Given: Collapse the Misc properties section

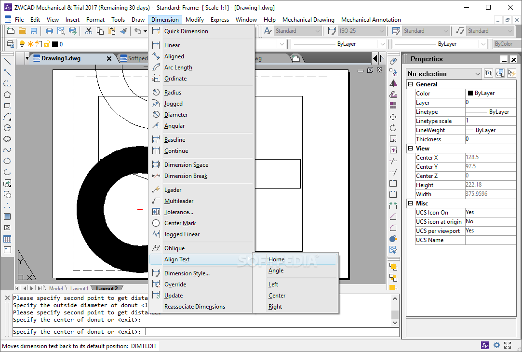Looking at the screenshot, I should coord(411,203).
